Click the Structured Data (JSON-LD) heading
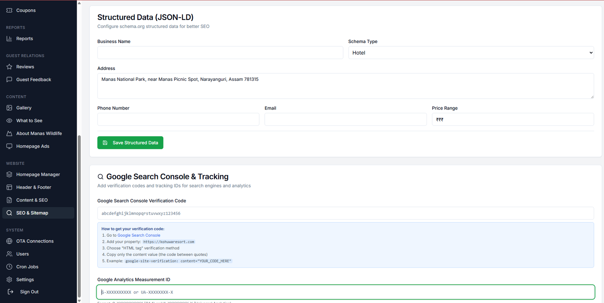Screen dimensions: 604x303 (x=145, y=17)
